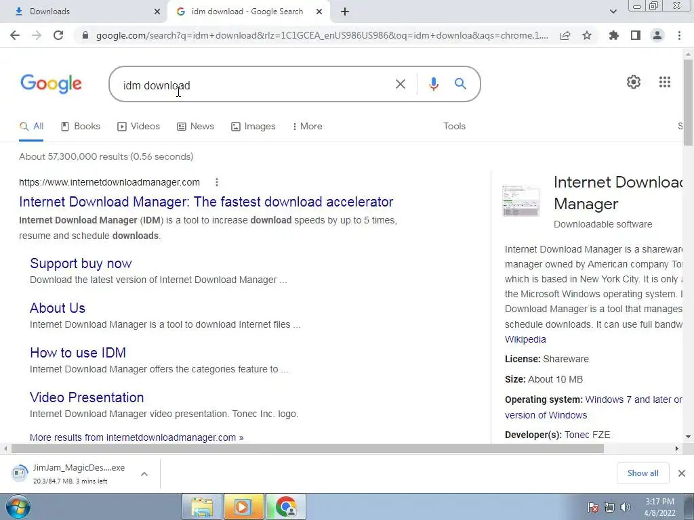Select the All search filter
694x520 pixels.
31,126
